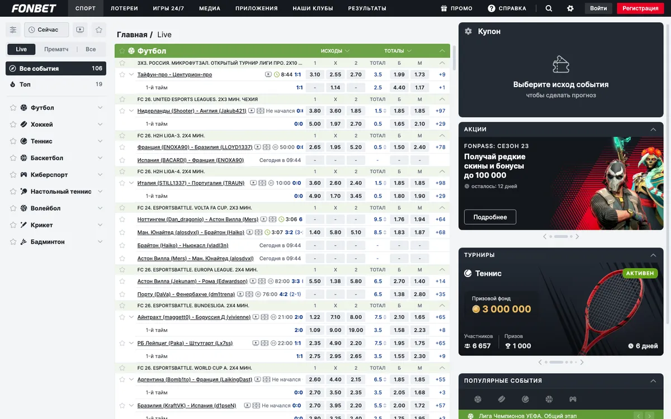Click Подробнее on the Fonpass promo
The image size is (671, 419).
[490, 217]
